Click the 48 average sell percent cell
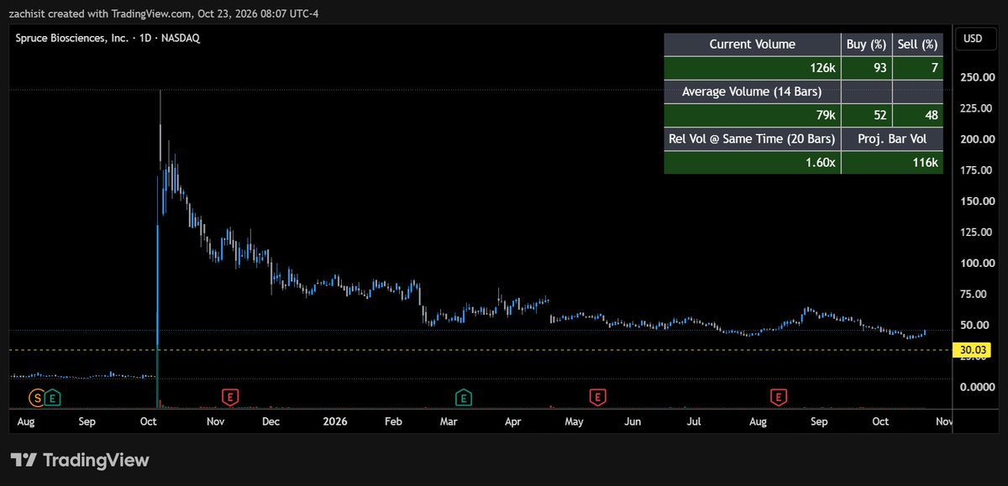 [x=917, y=115]
